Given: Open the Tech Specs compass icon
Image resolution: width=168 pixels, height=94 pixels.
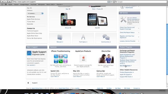Looking at the screenshot, I should pyautogui.click(x=83, y=37).
